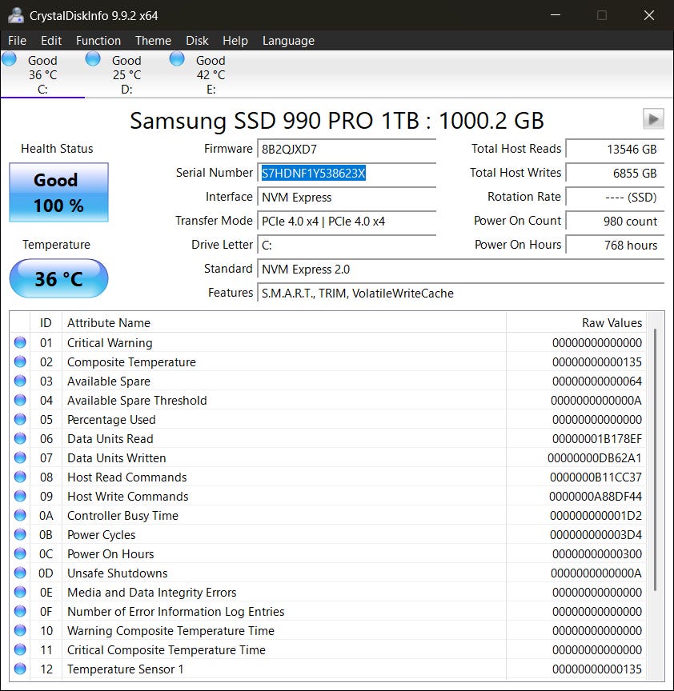
Task: Click status orb for Power Cycles row
Action: point(20,534)
